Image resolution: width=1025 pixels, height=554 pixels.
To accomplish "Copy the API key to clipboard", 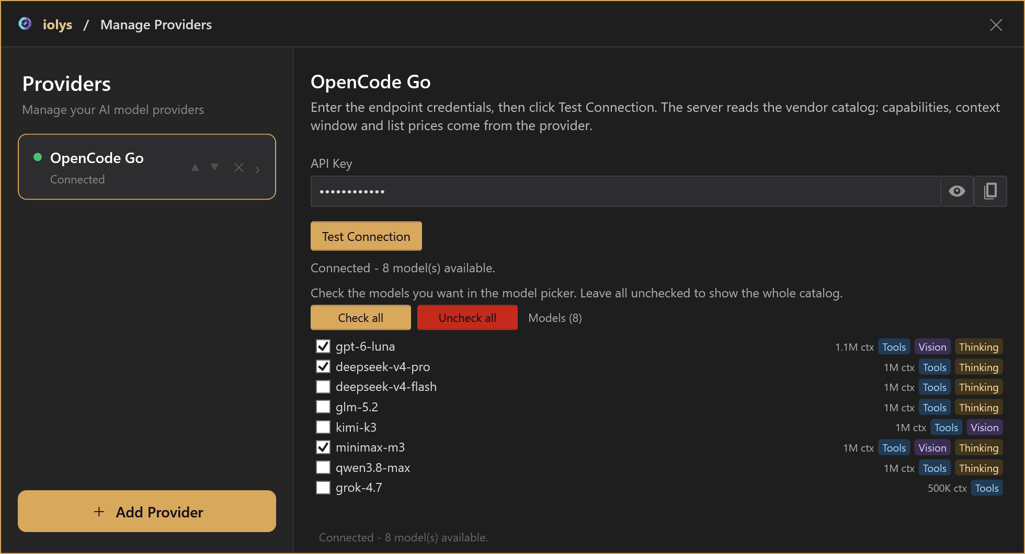I will pos(990,191).
